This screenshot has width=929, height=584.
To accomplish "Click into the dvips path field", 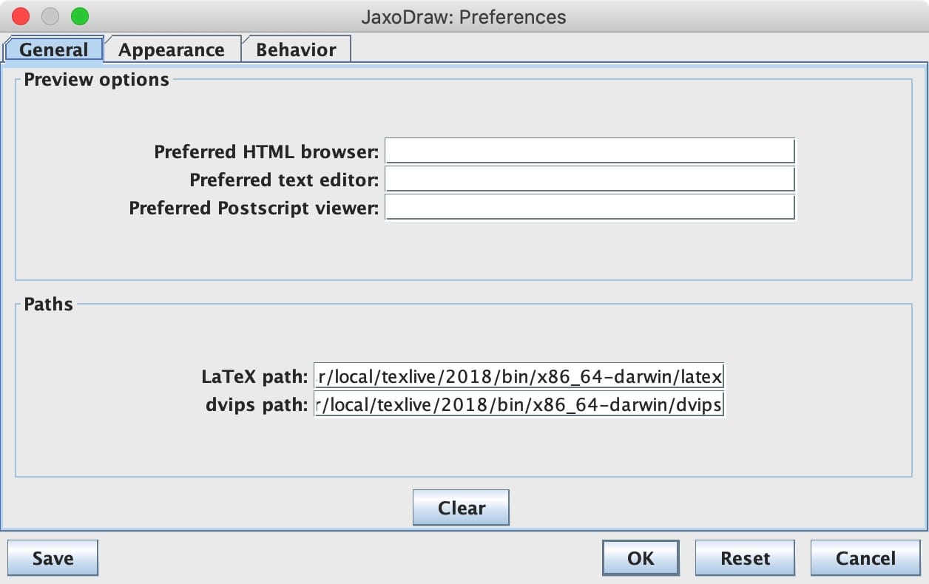I will click(519, 404).
